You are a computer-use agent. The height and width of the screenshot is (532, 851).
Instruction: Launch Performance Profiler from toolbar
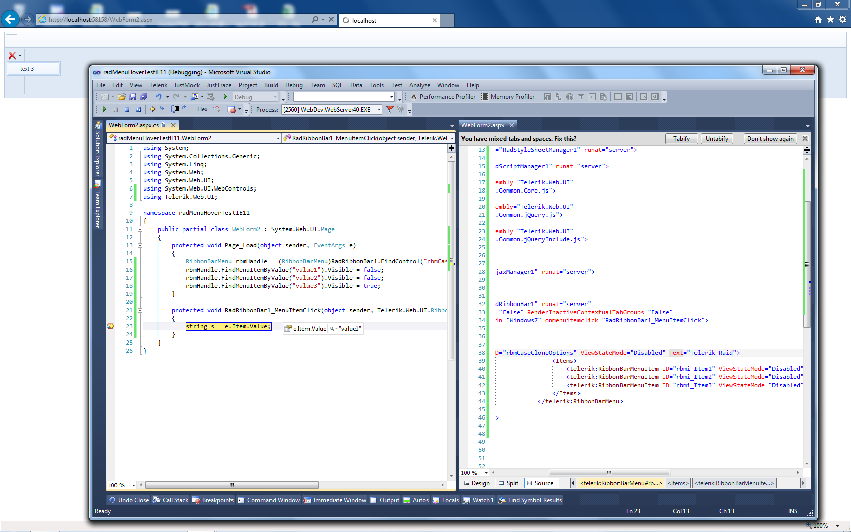[443, 97]
